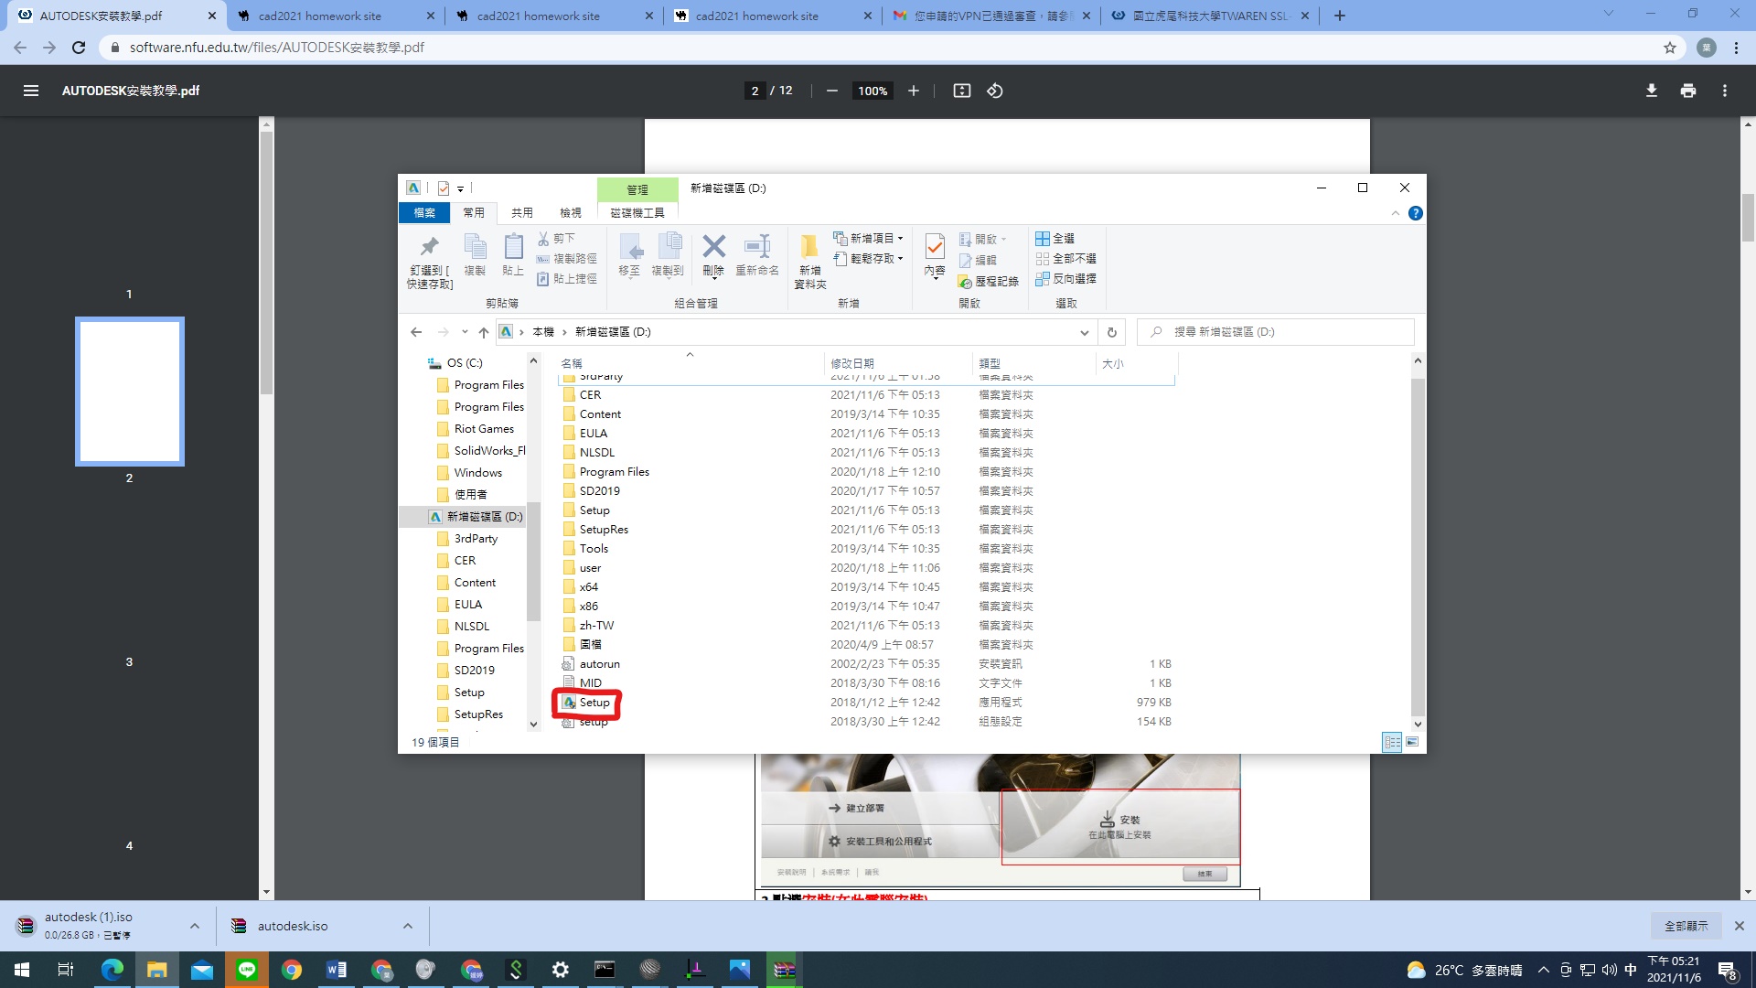Click 歷程記錄 history button
This screenshot has width=1756, height=988.
coord(989,281)
